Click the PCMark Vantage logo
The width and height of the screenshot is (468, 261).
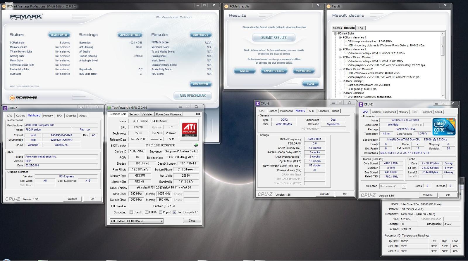point(26,17)
